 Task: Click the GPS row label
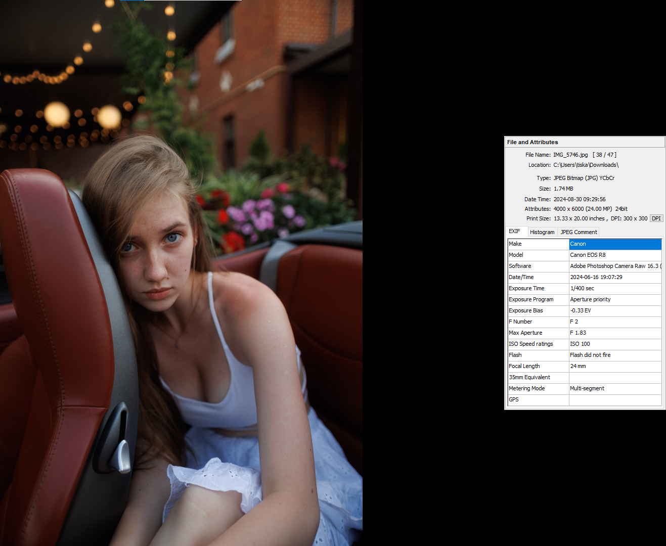click(538, 399)
